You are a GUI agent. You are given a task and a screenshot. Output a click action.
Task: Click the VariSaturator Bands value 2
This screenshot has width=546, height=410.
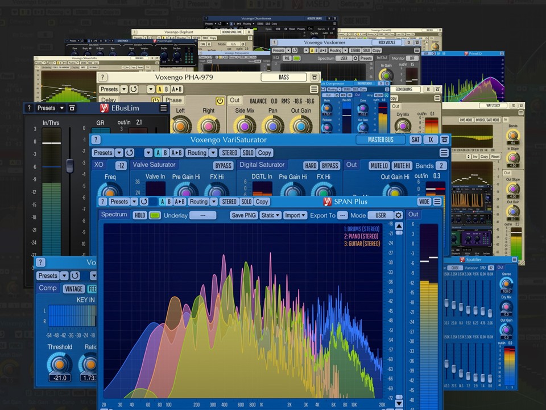[441, 166]
